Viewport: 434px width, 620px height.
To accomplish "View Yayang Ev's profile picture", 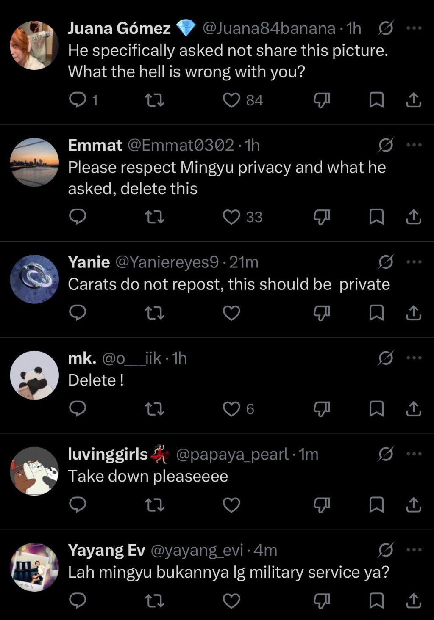I will click(34, 567).
